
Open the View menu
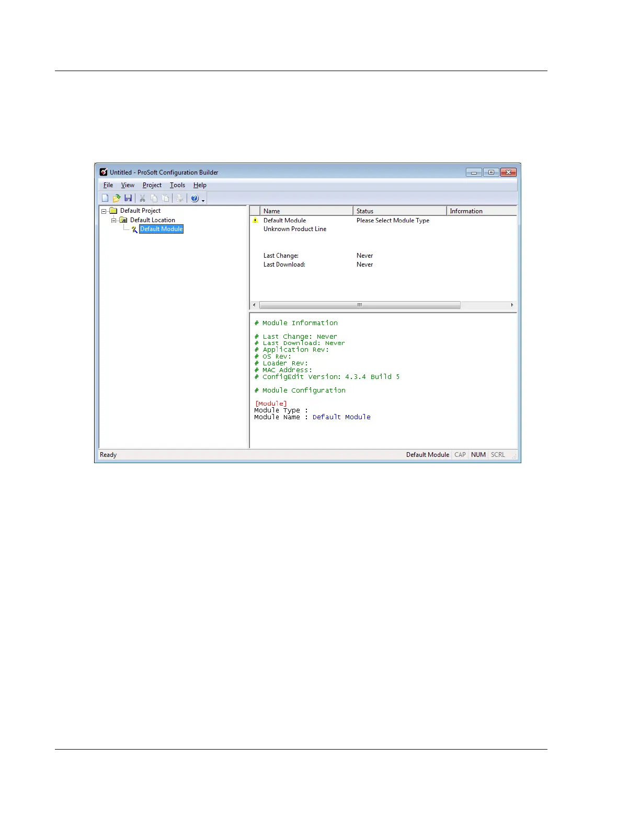[x=128, y=185]
